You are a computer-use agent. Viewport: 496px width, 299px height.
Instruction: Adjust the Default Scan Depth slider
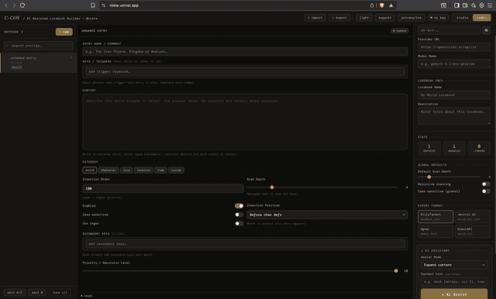pos(429,177)
